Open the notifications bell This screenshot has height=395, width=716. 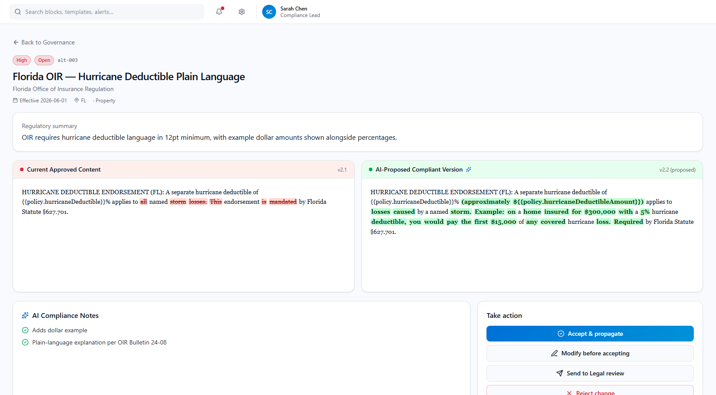219,12
